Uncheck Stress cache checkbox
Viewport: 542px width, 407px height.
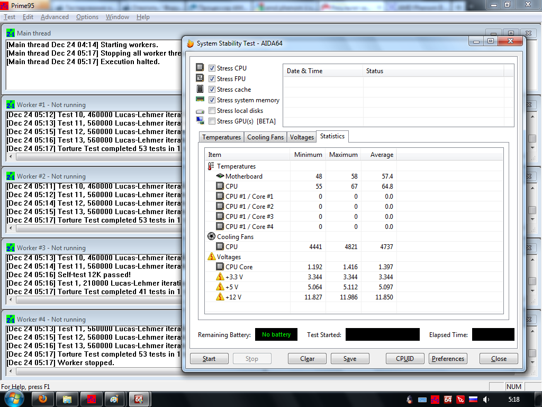[x=212, y=89]
